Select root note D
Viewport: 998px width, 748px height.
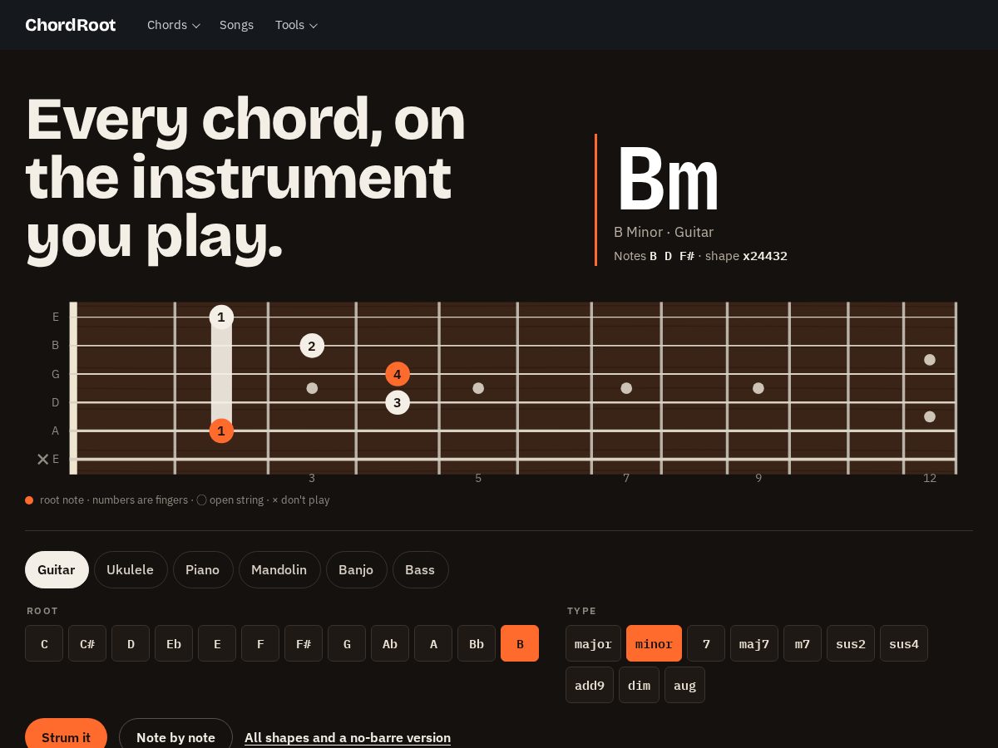tap(131, 643)
